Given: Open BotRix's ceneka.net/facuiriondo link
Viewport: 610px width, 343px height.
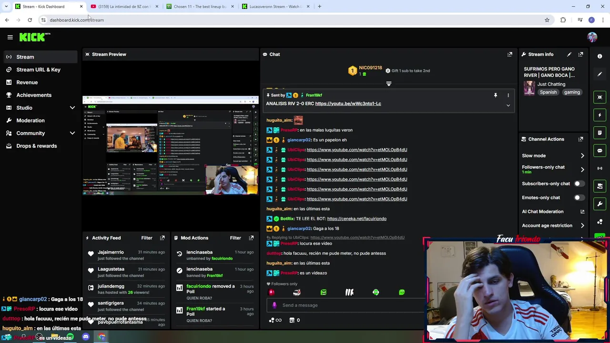Looking at the screenshot, I should click(x=356, y=219).
